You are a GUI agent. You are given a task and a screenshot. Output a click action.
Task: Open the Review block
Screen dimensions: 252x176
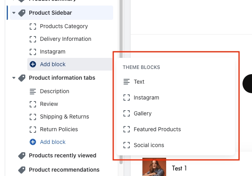pos(49,104)
